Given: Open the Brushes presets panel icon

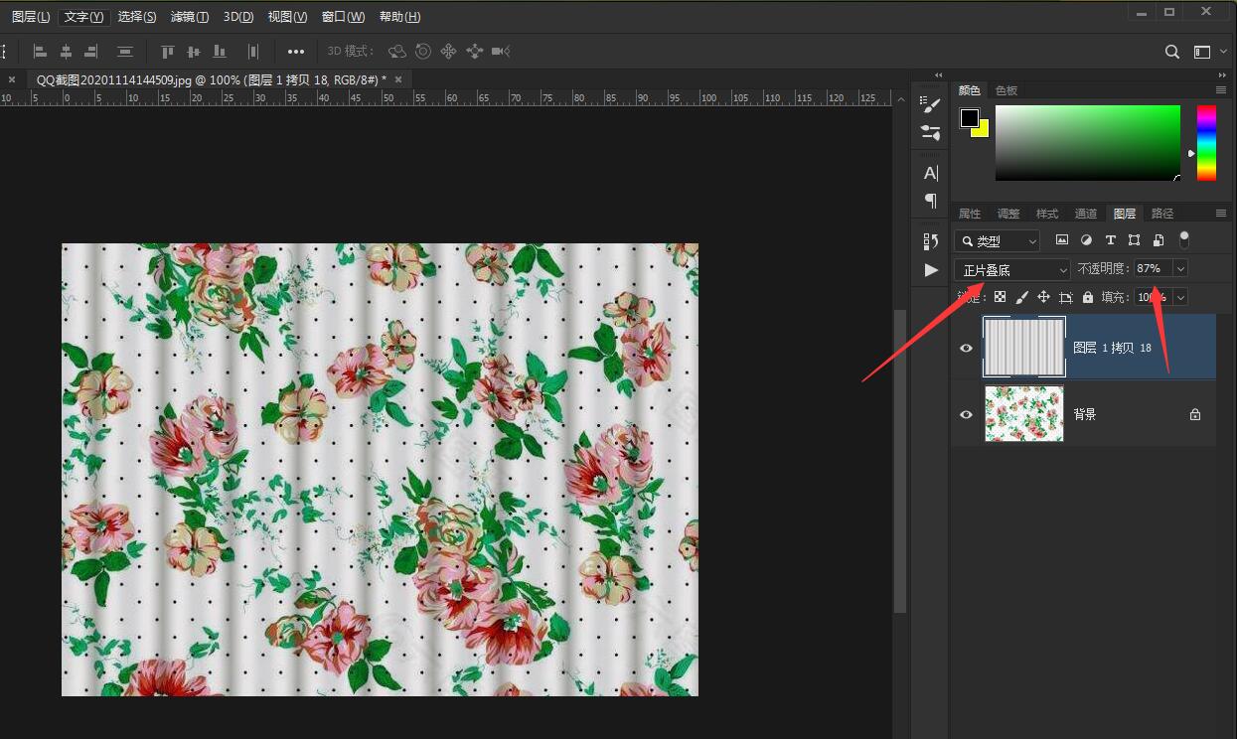Looking at the screenshot, I should [x=930, y=132].
